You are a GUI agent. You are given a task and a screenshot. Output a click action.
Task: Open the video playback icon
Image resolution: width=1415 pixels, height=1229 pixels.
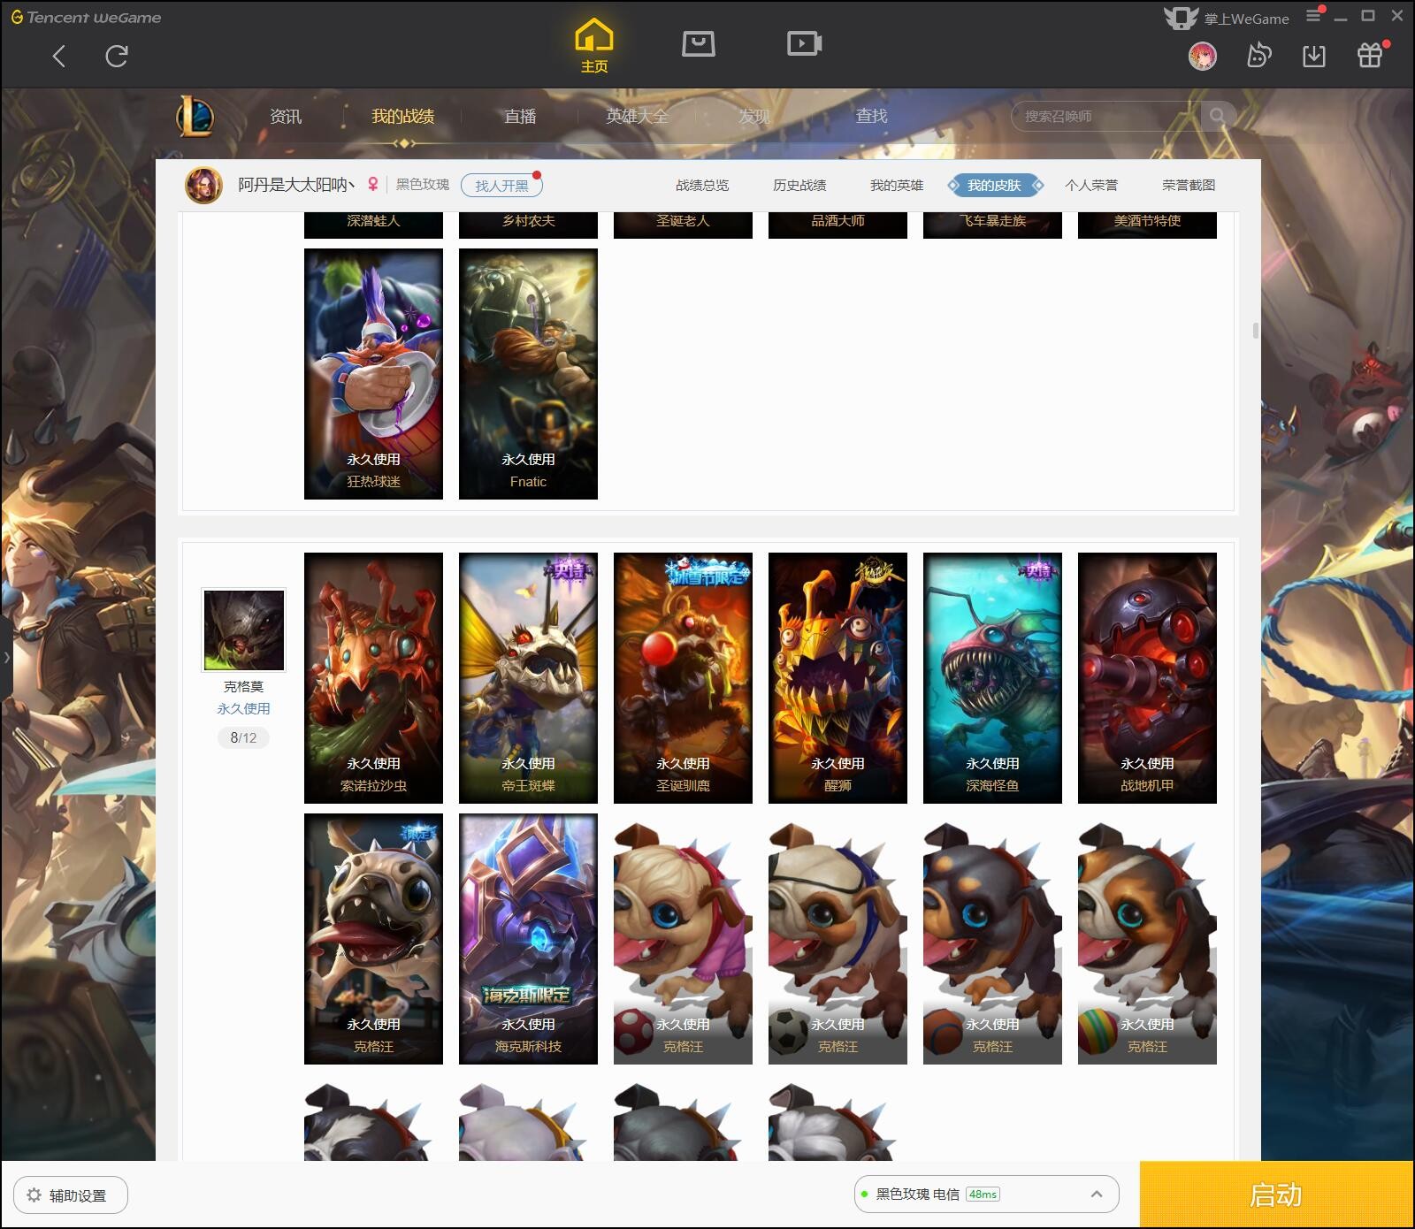click(805, 43)
